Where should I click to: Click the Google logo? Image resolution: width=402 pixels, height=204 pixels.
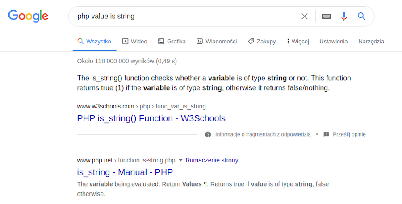coord(28,16)
